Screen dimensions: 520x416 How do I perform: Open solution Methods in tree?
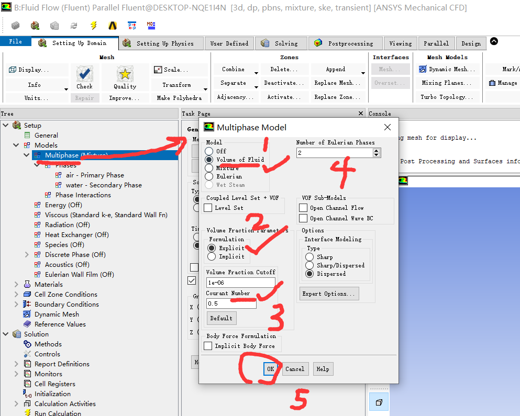pos(48,344)
